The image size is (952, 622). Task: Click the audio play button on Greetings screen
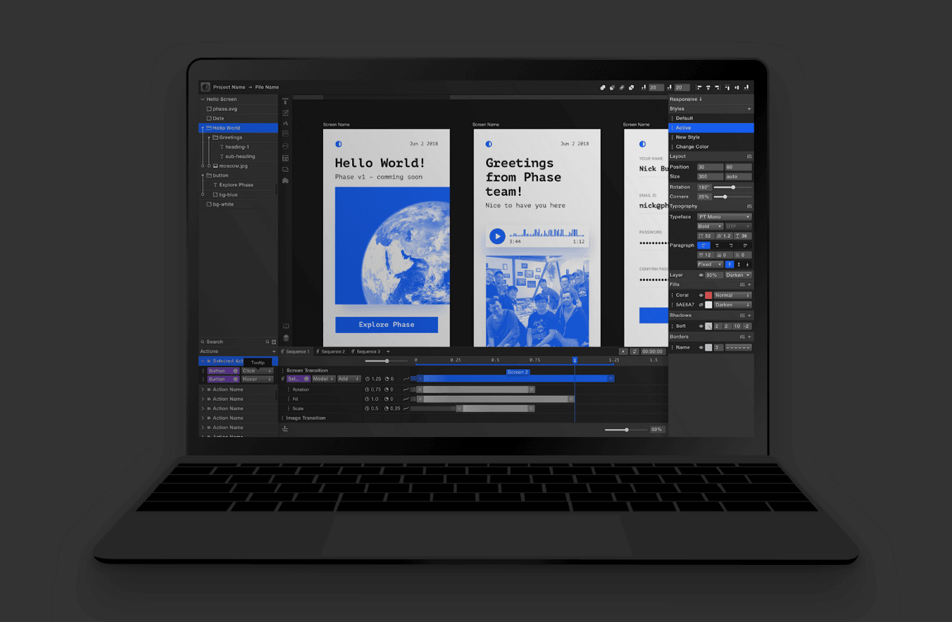[498, 236]
